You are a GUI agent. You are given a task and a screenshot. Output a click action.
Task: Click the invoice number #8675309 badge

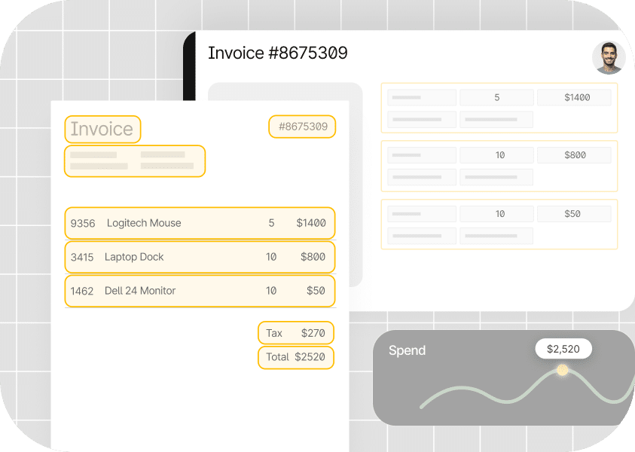click(x=301, y=127)
